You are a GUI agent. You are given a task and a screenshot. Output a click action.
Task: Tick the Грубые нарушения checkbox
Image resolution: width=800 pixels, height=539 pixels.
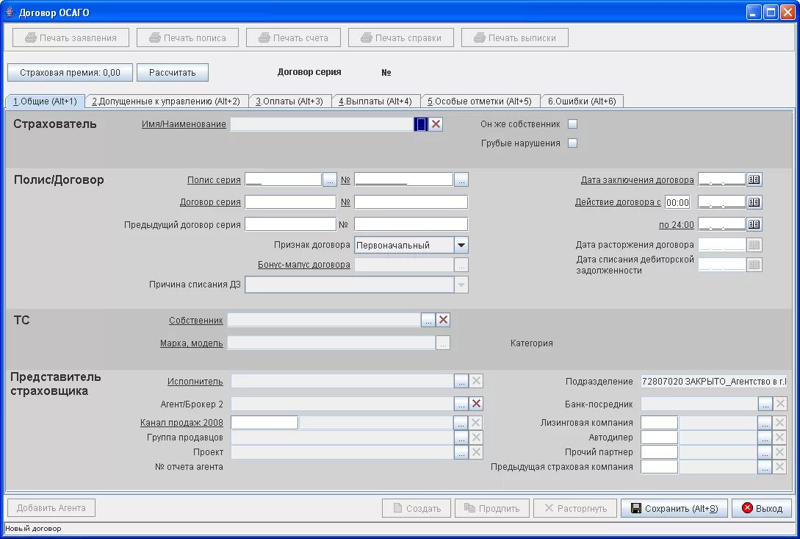[x=573, y=143]
